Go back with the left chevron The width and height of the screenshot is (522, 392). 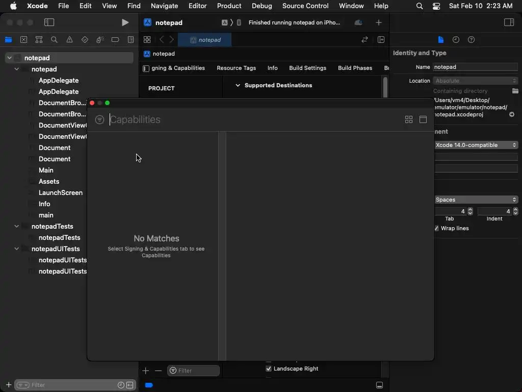click(162, 40)
